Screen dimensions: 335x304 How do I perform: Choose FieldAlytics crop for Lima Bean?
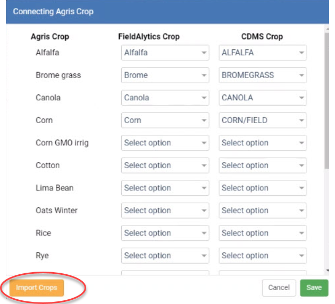point(165,188)
